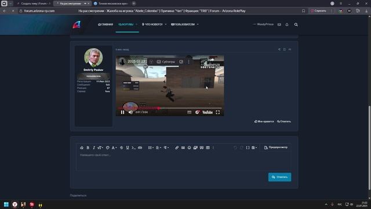Viewport: 371px width, 209px height.
Task: Switch to the 'Создать тему' browser tab
Action: pos(34,3)
